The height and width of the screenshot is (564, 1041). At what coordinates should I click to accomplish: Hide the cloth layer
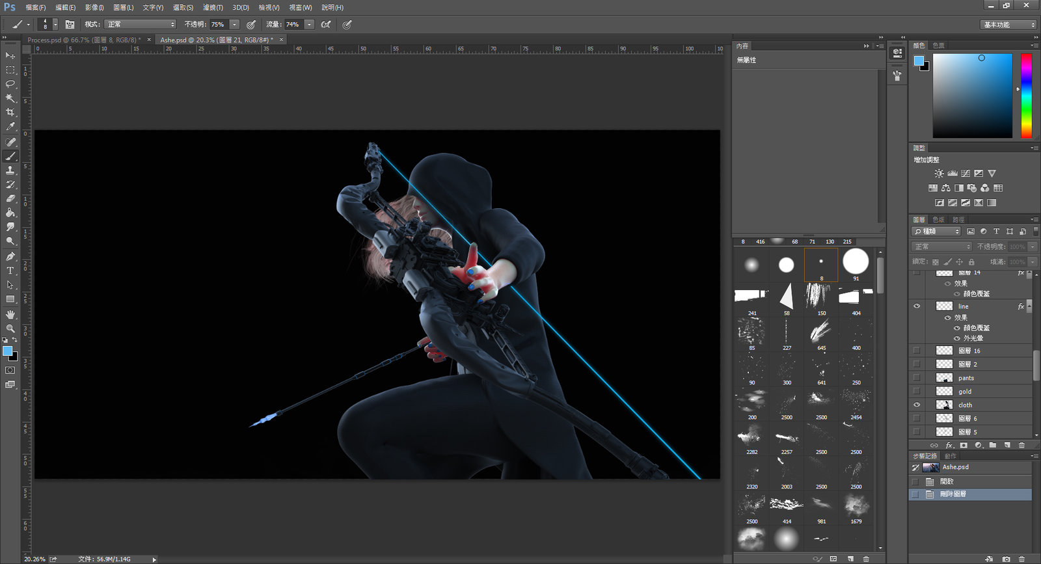click(917, 405)
